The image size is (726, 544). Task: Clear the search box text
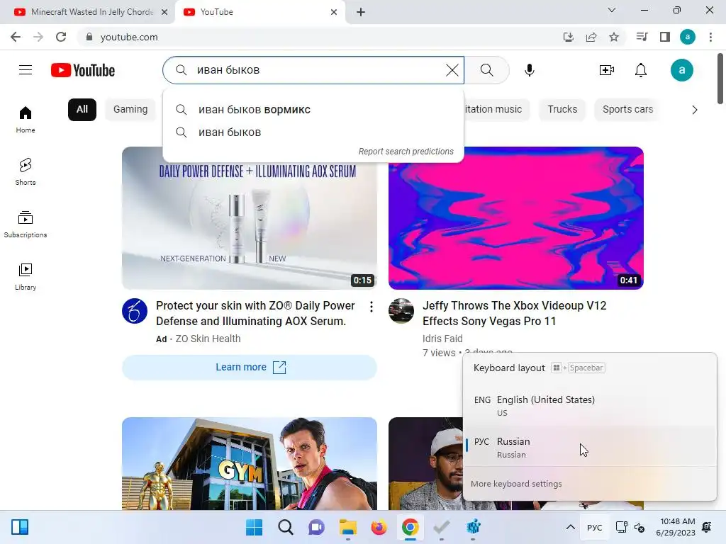pyautogui.click(x=452, y=70)
